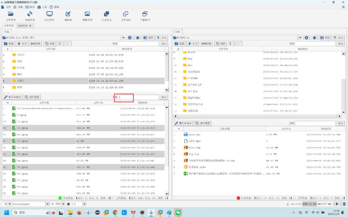
Task: Click the star favorite icon in left pane
Action: pyautogui.click(x=138, y=38)
